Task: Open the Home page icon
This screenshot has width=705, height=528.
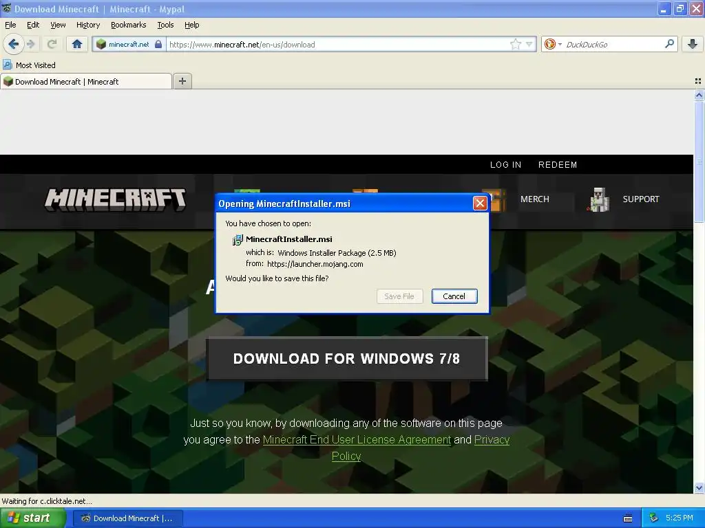Action: (x=77, y=44)
